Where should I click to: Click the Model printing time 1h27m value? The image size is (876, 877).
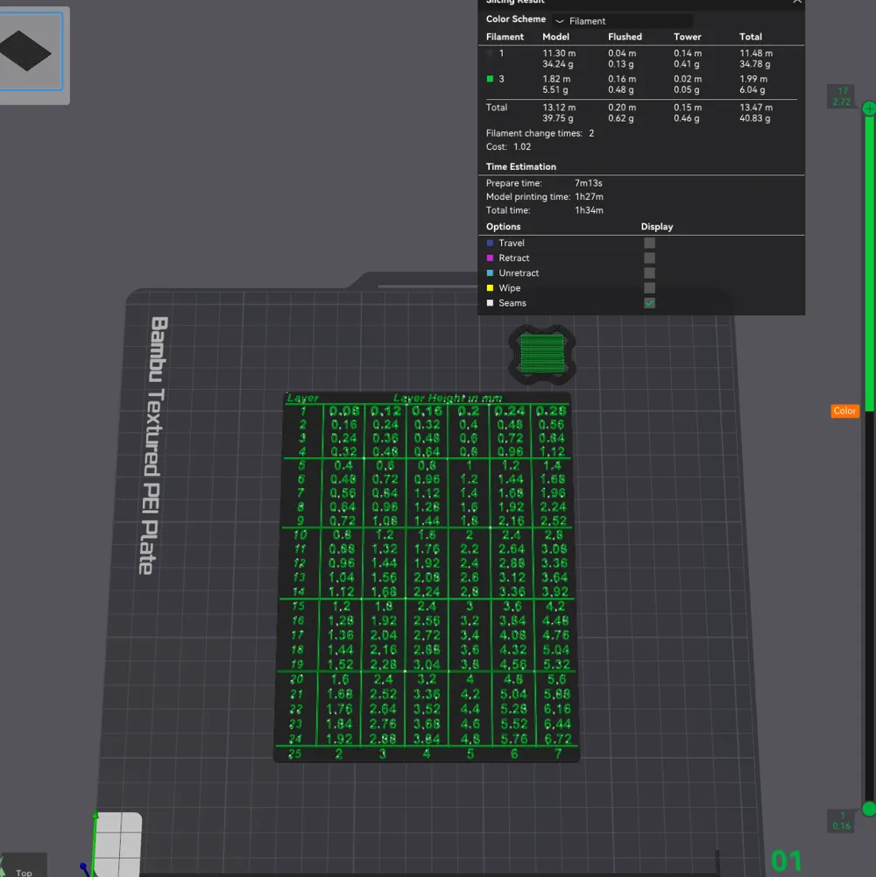coord(589,197)
